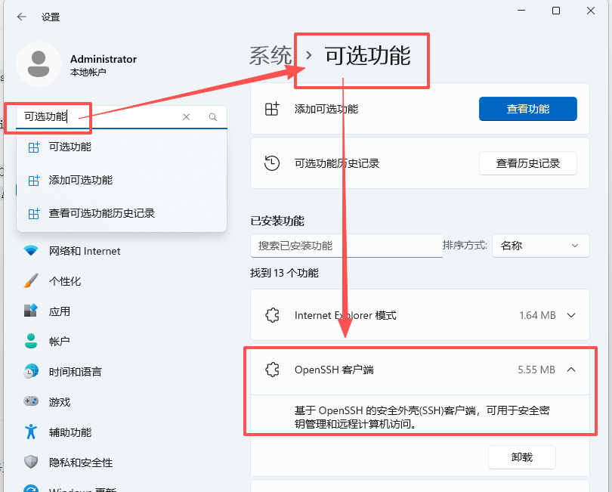The height and width of the screenshot is (492, 612).
Task: Open 时间和语言 settings page
Action: pos(76,372)
